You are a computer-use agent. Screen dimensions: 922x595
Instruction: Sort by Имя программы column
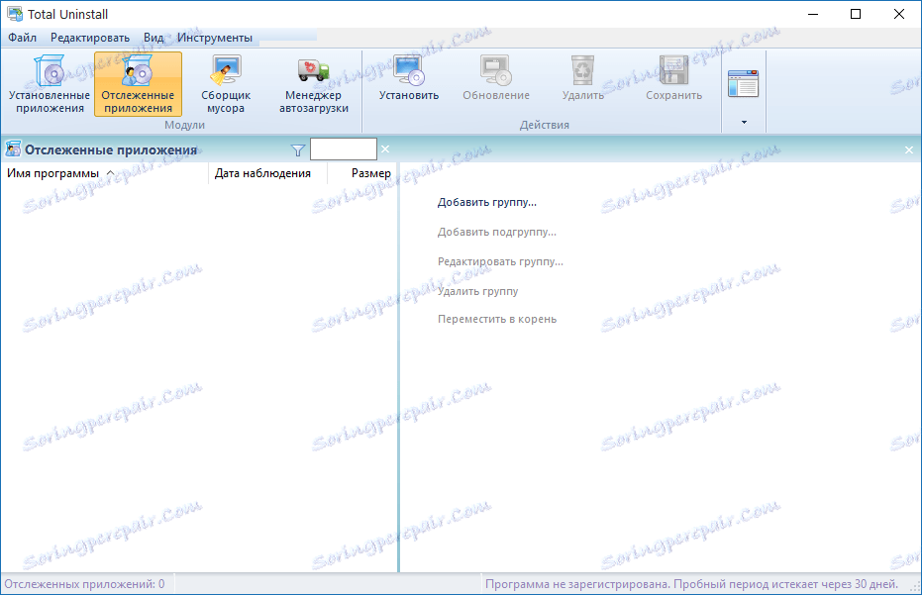click(x=104, y=173)
